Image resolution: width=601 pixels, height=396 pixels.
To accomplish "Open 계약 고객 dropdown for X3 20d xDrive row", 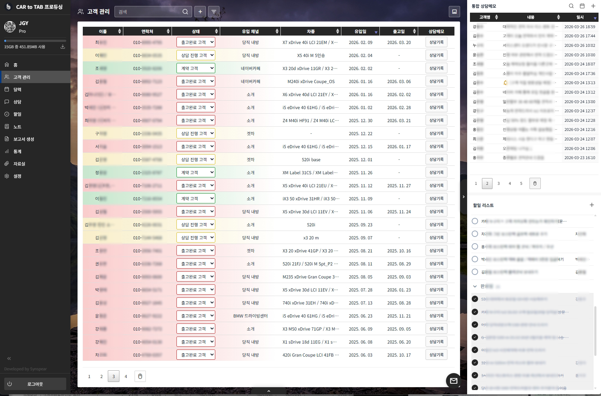I will pyautogui.click(x=196, y=68).
